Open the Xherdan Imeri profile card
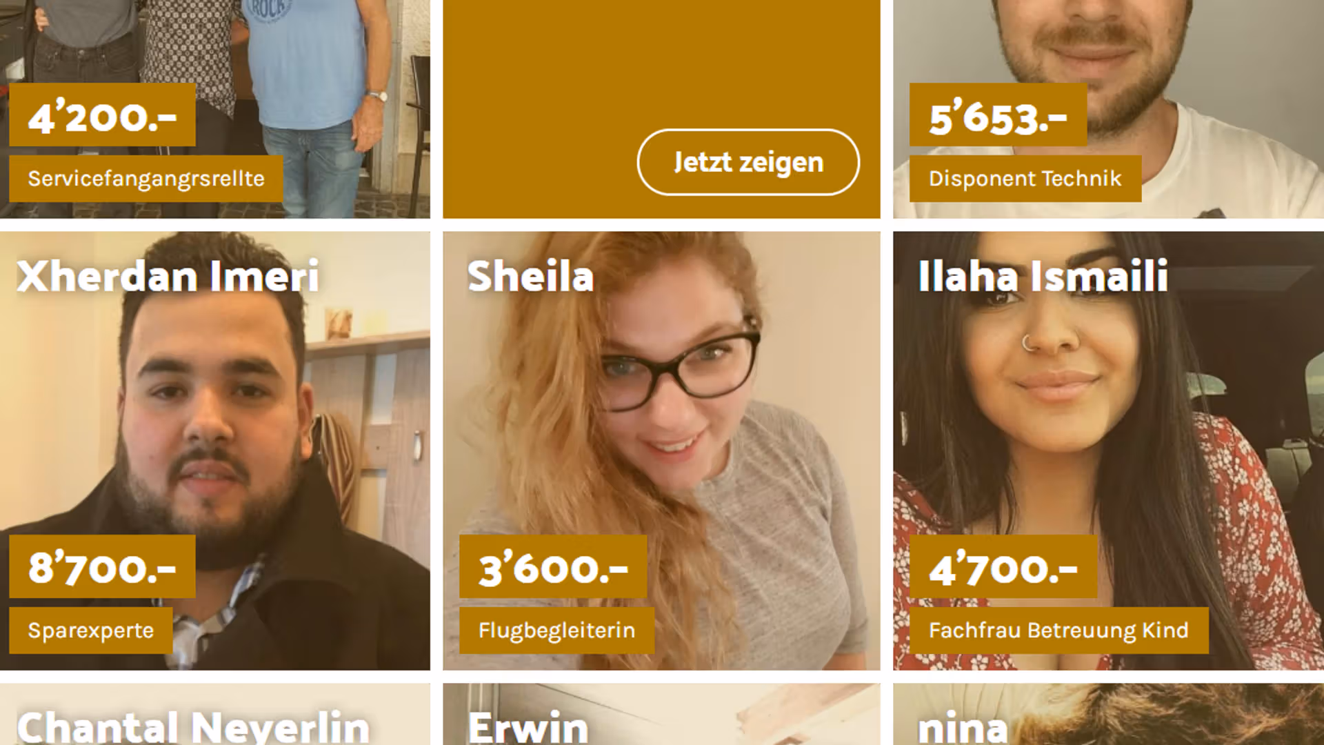 click(x=214, y=450)
